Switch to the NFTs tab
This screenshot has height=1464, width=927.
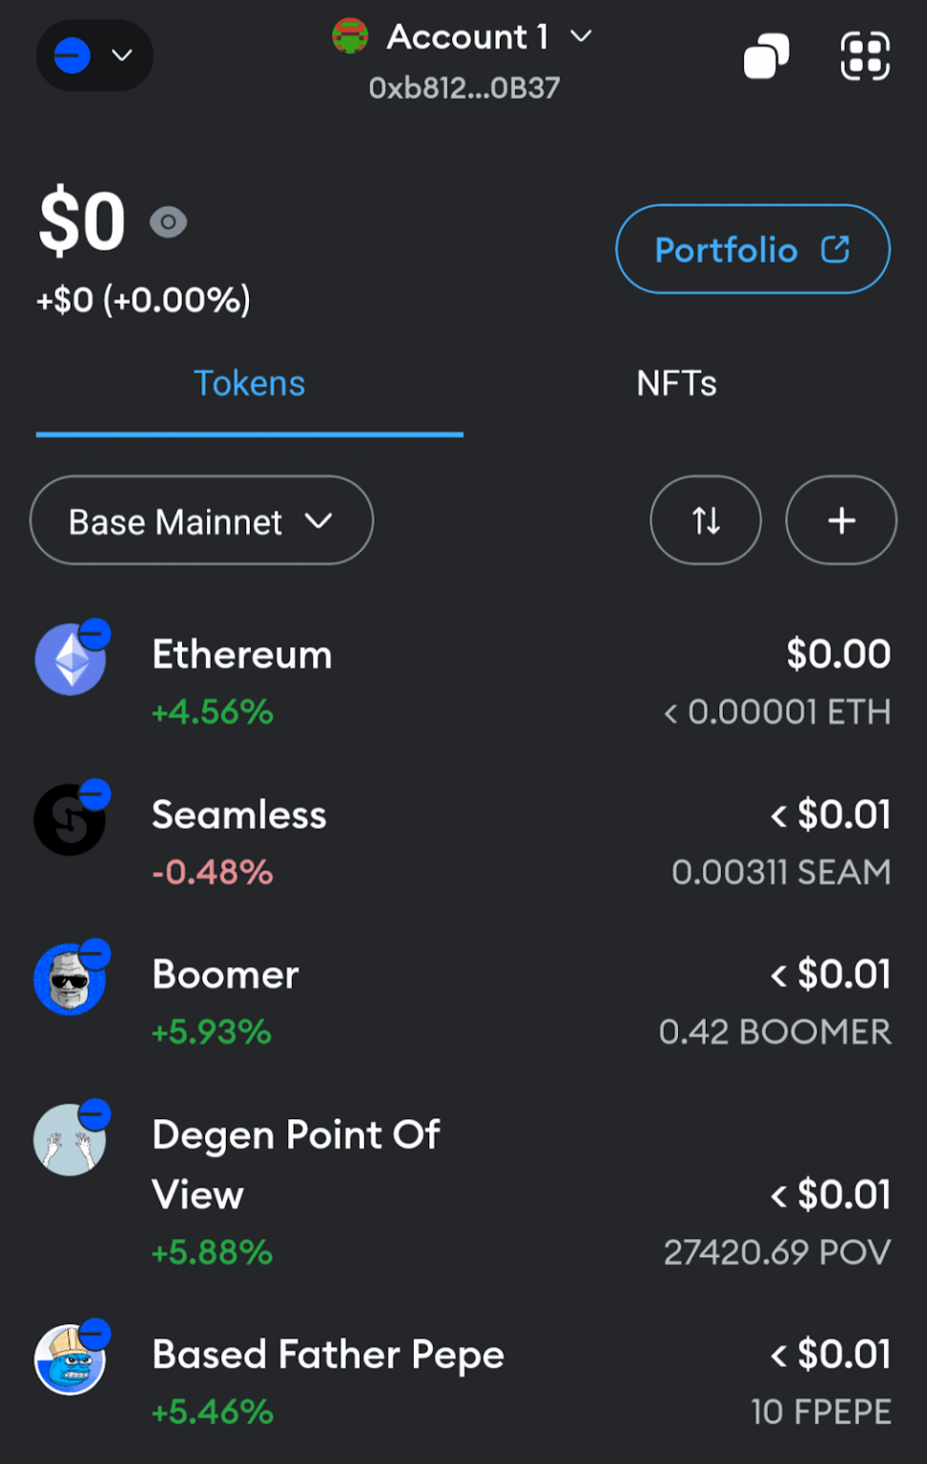click(x=676, y=383)
